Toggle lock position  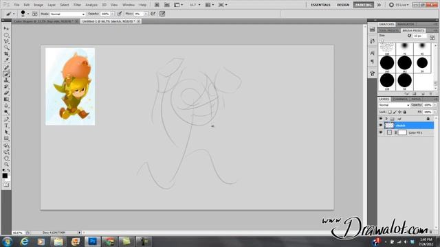(400, 112)
